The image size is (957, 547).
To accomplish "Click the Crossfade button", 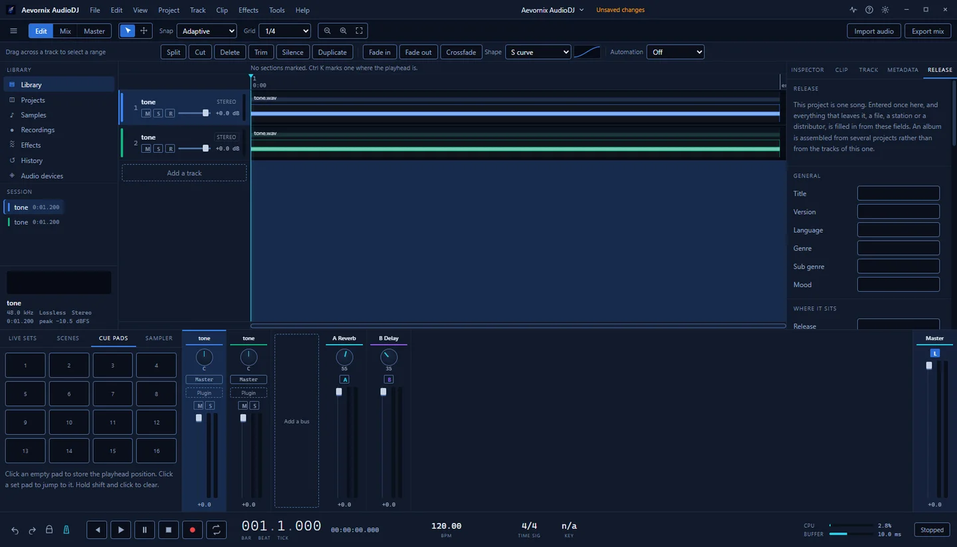I will 461,52.
